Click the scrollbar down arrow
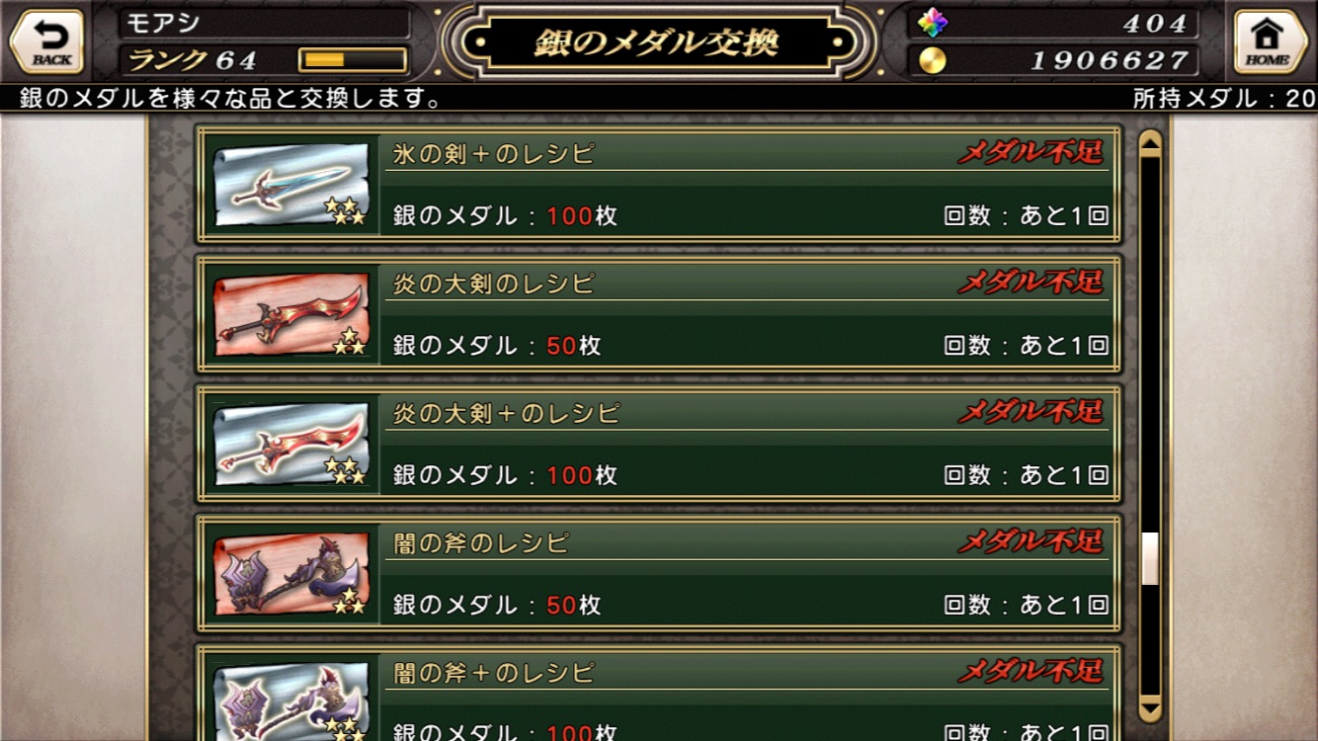Screen dimensions: 1318x741 (x=1149, y=708)
